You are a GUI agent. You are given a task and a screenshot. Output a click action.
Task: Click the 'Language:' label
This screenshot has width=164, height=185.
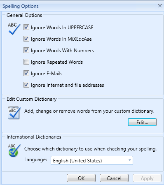click(x=35, y=160)
